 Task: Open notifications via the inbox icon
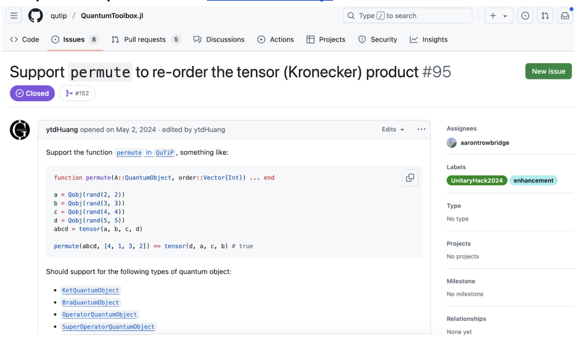click(565, 15)
